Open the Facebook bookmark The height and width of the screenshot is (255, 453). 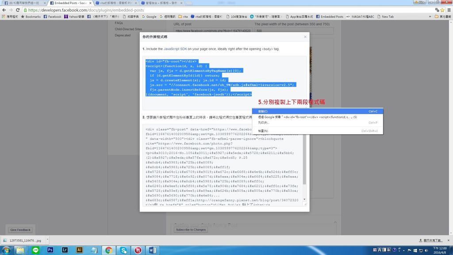click(x=52, y=17)
